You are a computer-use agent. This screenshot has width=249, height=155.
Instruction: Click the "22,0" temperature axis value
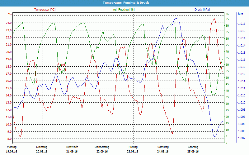pos(9,38)
